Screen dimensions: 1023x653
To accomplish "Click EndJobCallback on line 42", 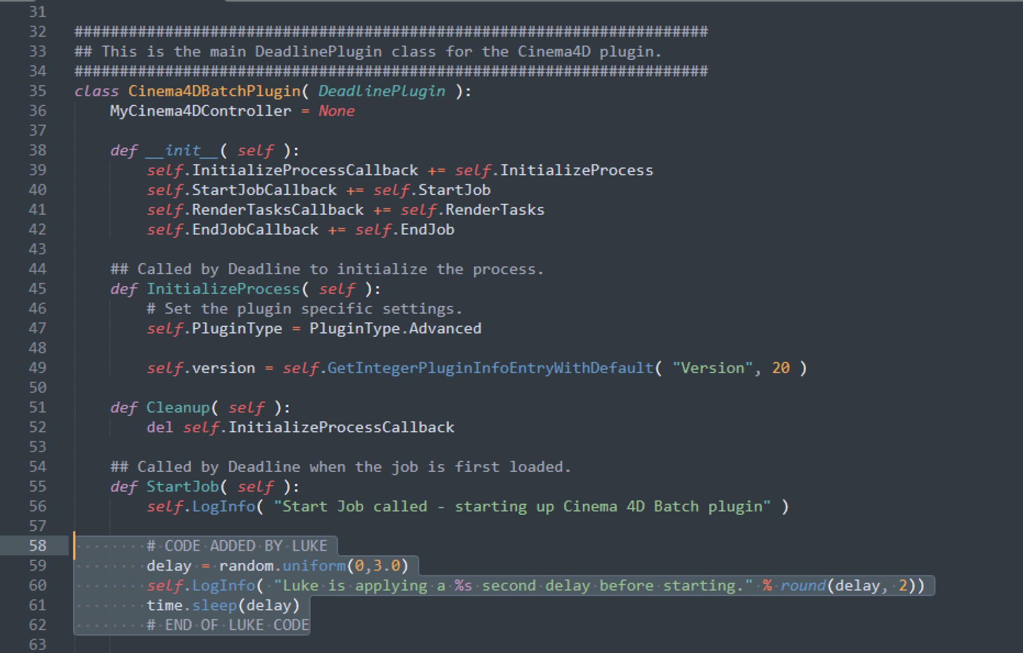I will pyautogui.click(x=255, y=230).
